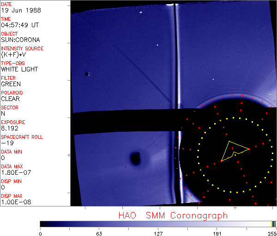Click the DISP MAX value 1.00E-08
Screen dimensions: 277x236
tap(14, 202)
